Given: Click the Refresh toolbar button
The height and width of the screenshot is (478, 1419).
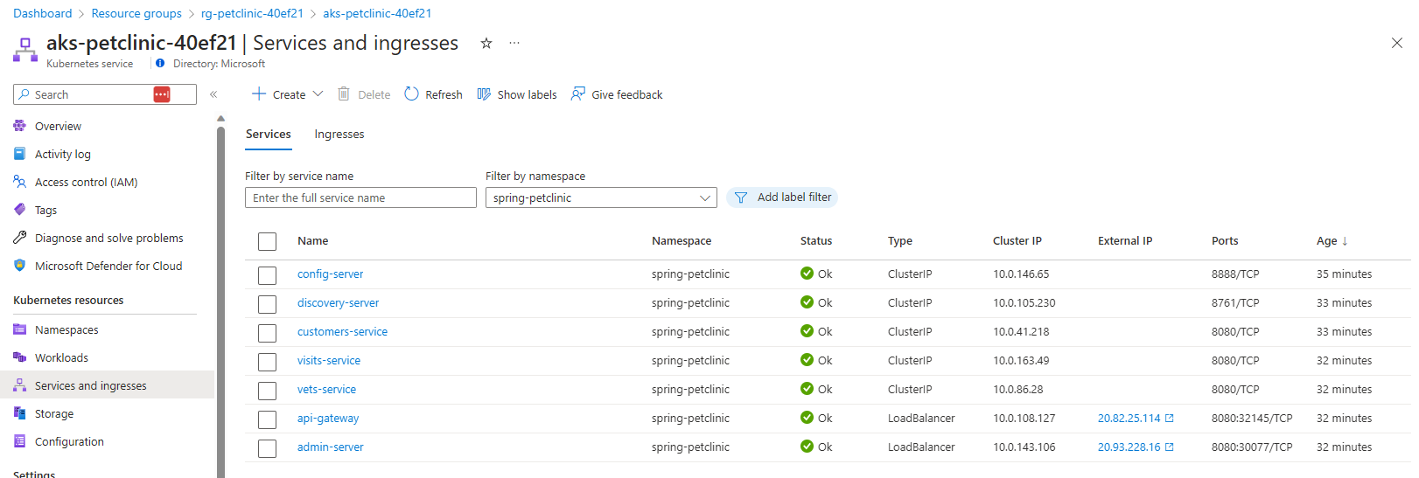Looking at the screenshot, I should [x=434, y=94].
